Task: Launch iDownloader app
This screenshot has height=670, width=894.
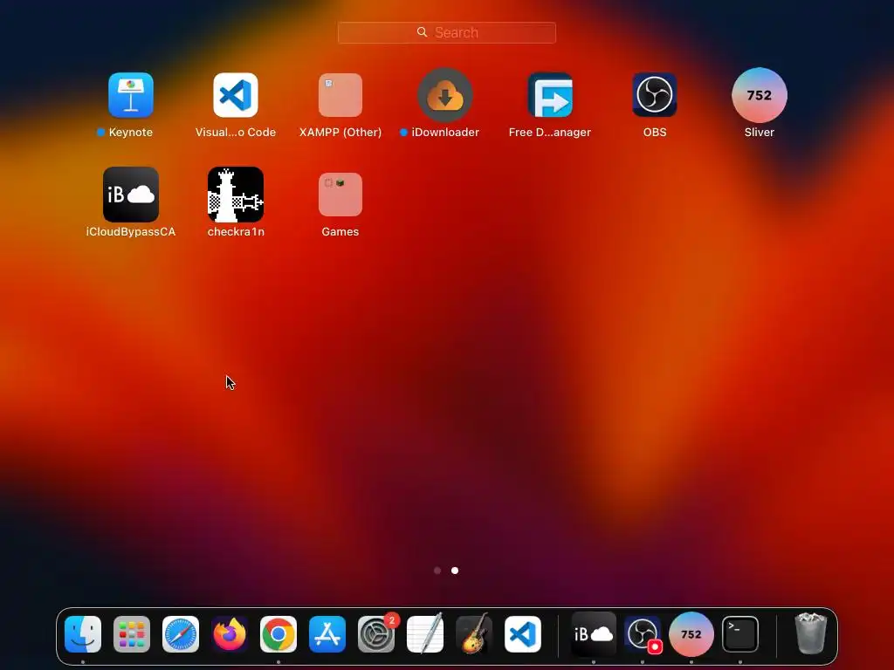Action: point(445,94)
